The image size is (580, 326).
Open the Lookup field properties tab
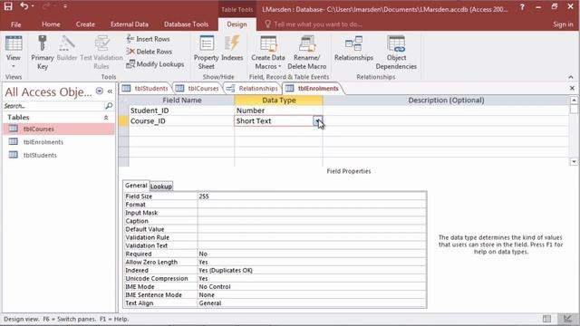tap(161, 187)
